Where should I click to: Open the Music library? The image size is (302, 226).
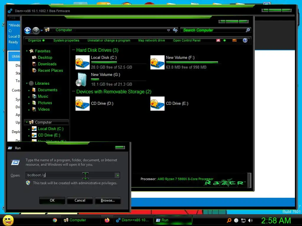click(43, 97)
